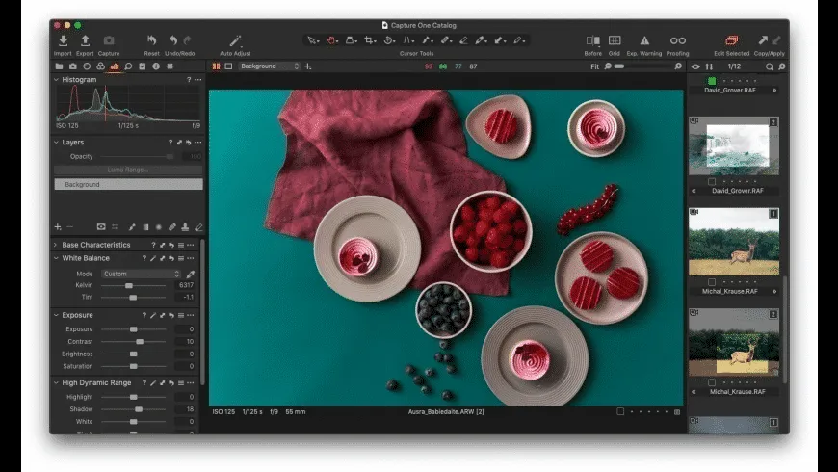Screen dimensions: 838x472
Task: Toggle mask visibility eye icon in Layers
Action: click(x=101, y=227)
